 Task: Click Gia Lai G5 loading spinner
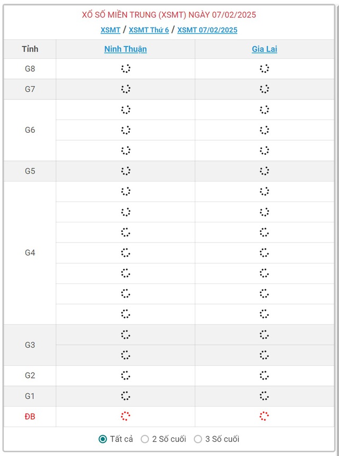pyautogui.click(x=264, y=171)
